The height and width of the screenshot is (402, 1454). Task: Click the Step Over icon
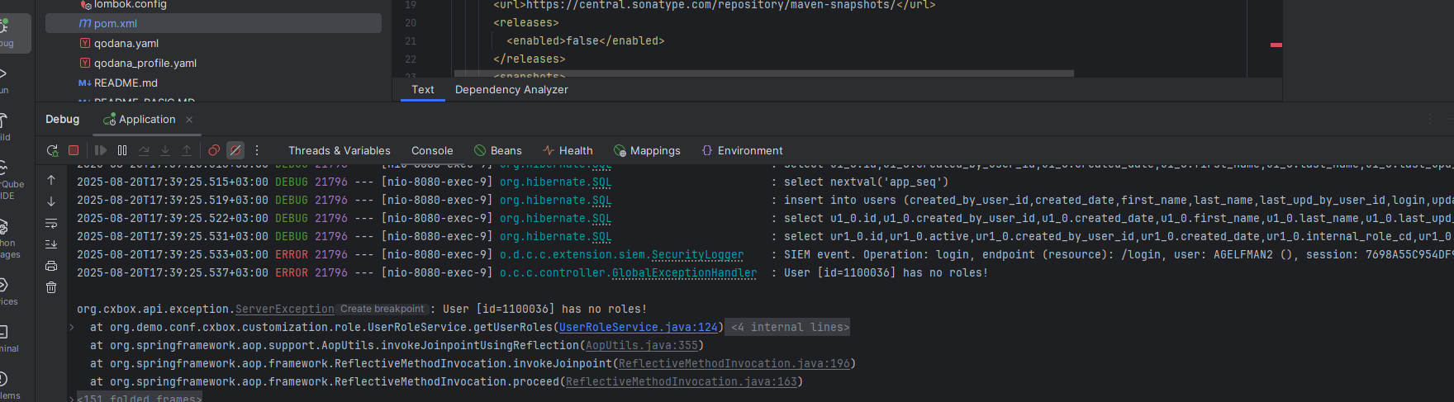144,150
